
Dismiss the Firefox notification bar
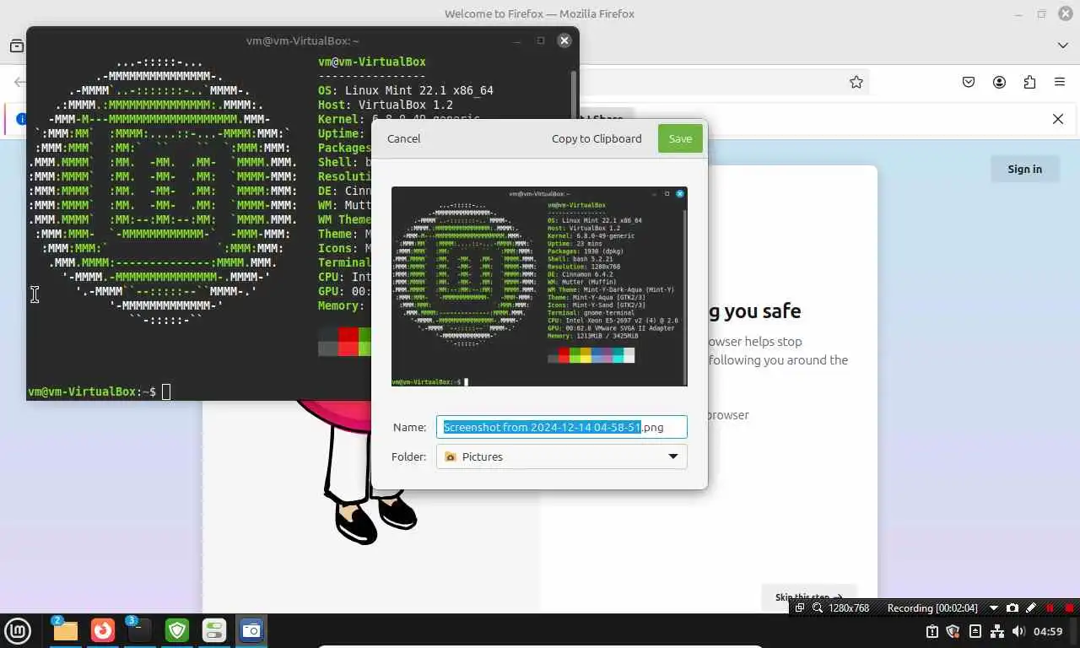tap(1058, 119)
